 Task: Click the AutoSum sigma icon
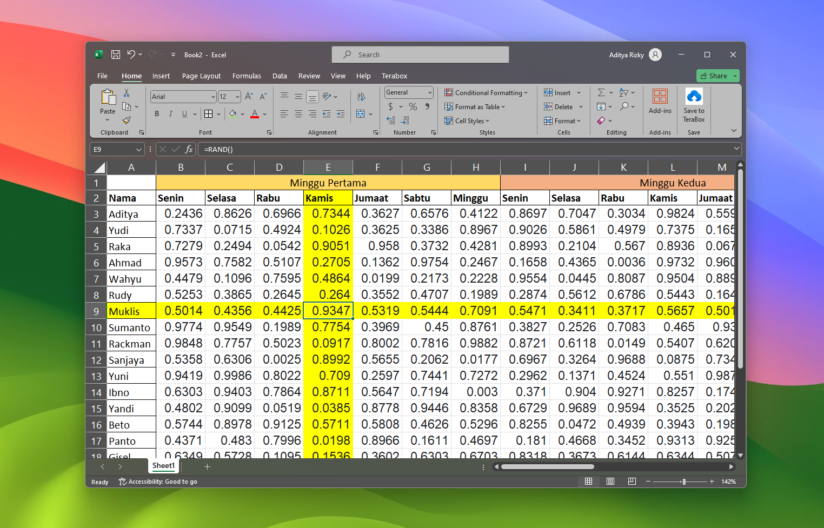pyautogui.click(x=601, y=93)
